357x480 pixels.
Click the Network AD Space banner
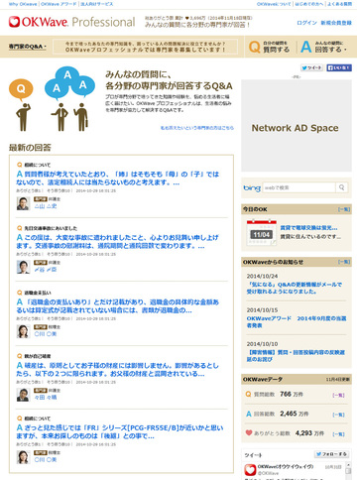tap(297, 126)
